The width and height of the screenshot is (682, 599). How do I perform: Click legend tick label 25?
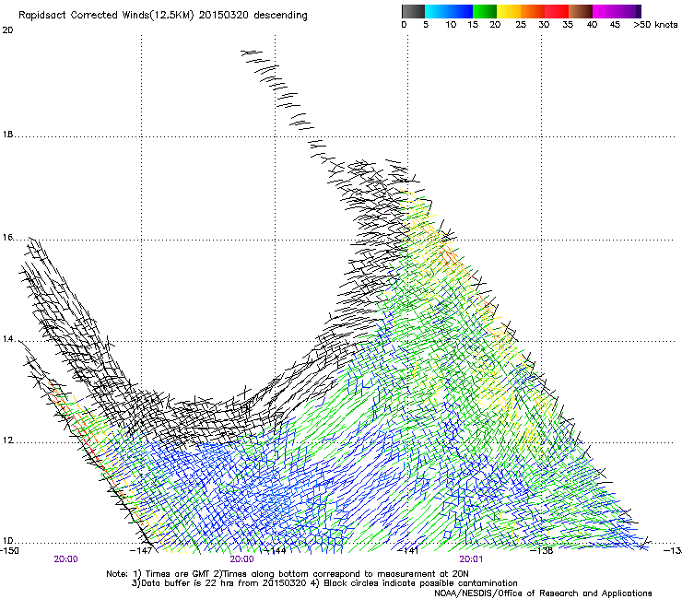pos(521,25)
